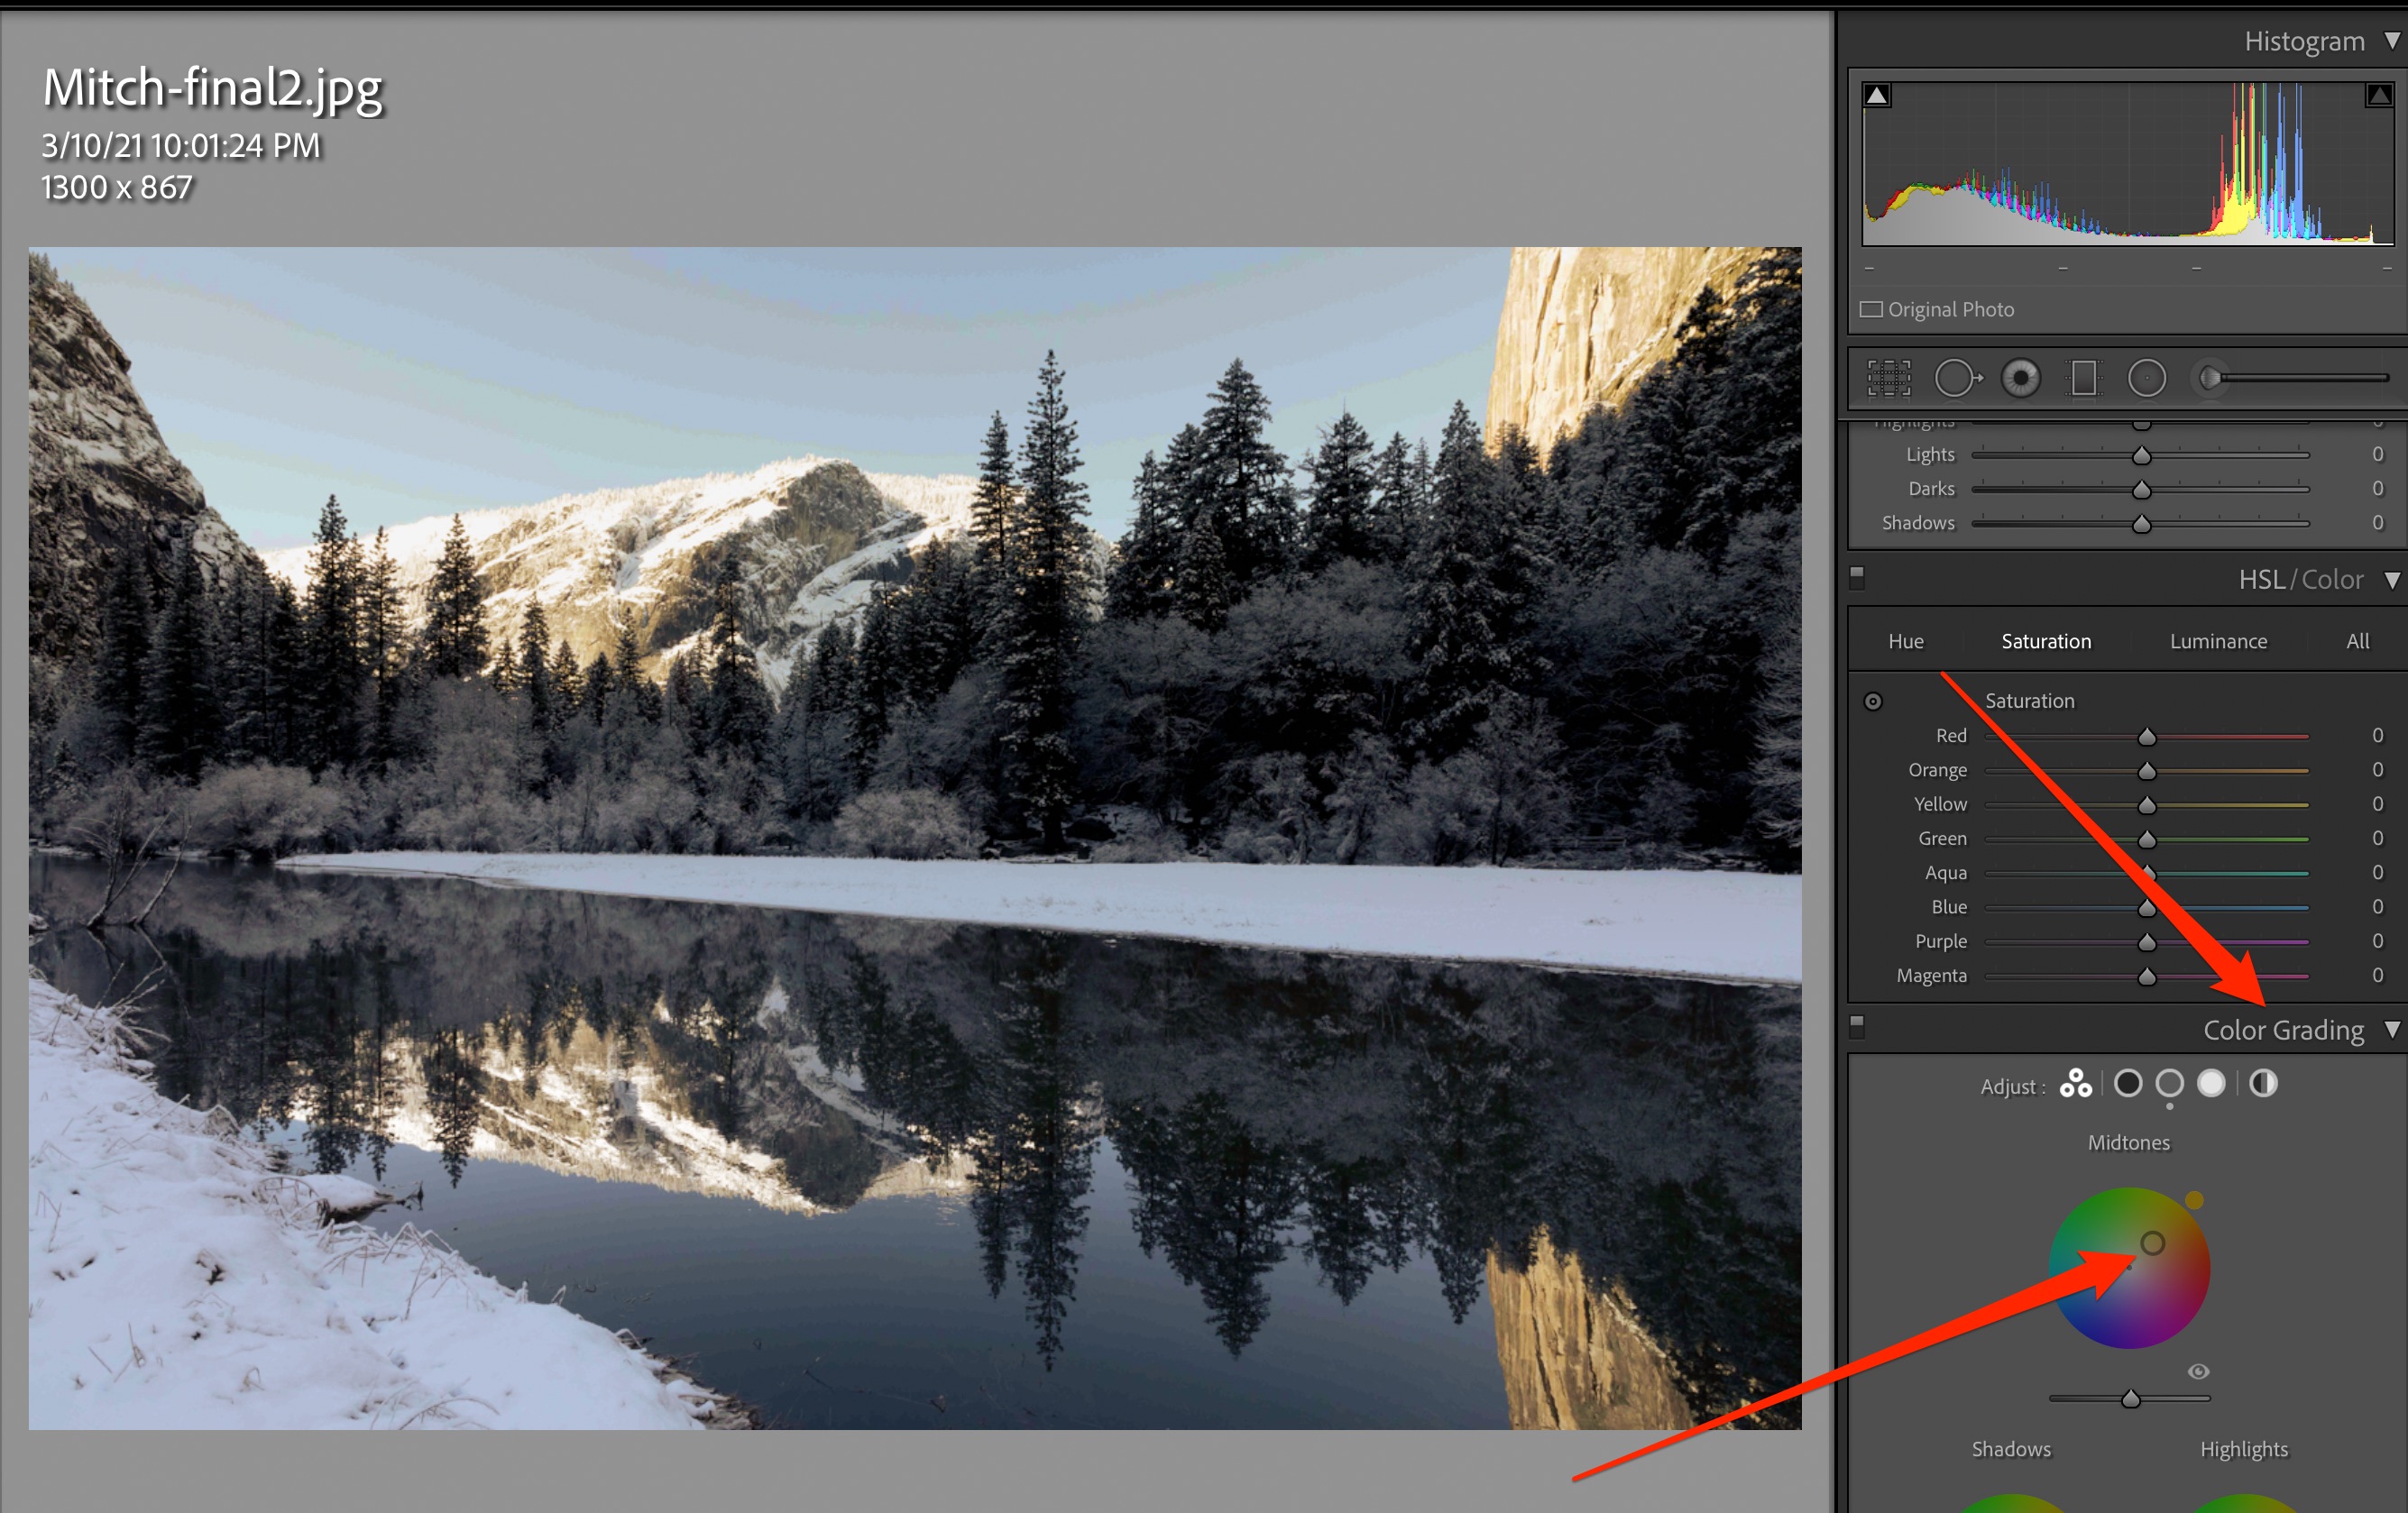This screenshot has width=2408, height=1513.
Task: Collapse the HSL/Color panel triangle
Action: [x=2392, y=580]
